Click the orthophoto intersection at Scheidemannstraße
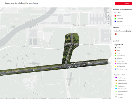 tap(71, 45)
